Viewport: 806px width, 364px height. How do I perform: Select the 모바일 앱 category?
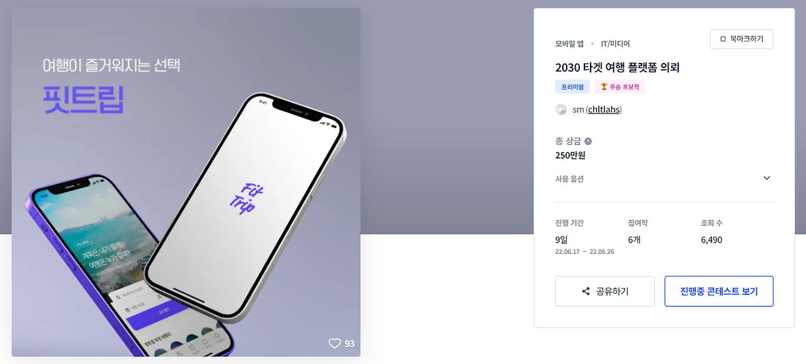(x=569, y=43)
